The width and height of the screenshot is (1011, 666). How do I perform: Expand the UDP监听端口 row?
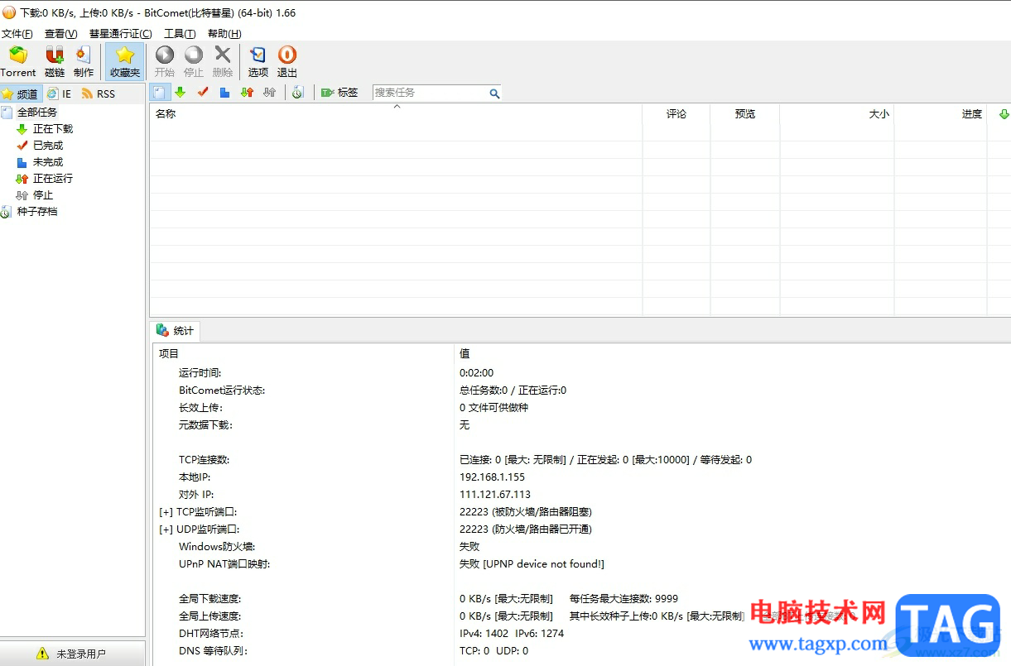pos(166,529)
